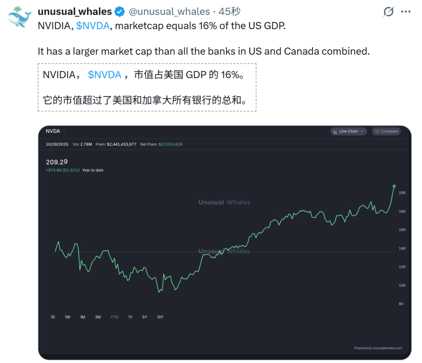
Task: Choose the 1M time range
Action: click(x=82, y=317)
